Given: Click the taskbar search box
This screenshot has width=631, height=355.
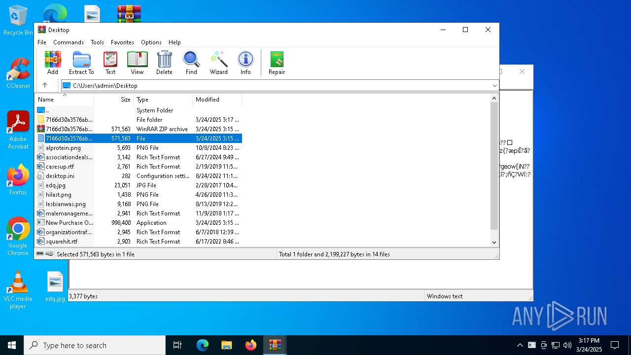Looking at the screenshot, I should [95, 345].
